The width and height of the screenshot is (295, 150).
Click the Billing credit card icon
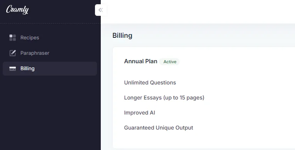point(13,69)
